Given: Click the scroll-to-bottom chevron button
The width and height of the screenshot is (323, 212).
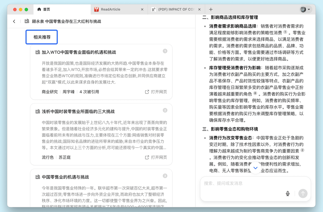Looking at the screenshot, I should click(255, 168).
